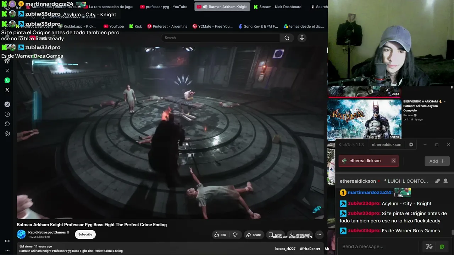Screen dimensions: 454x255
Task: Click the Search tab at the tab bar end
Action: (x=319, y=7)
